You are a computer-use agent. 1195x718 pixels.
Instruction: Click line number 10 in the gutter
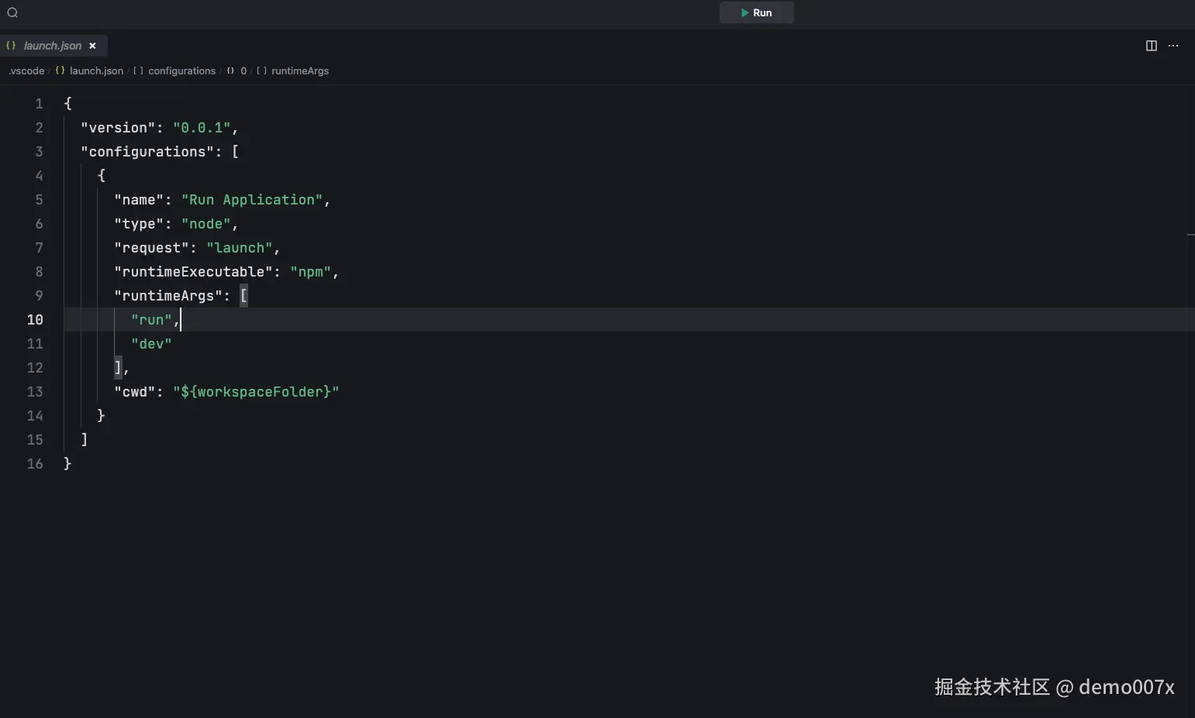pyautogui.click(x=35, y=320)
